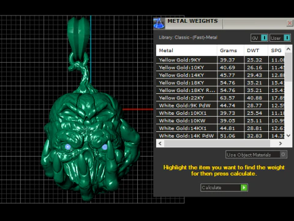Sort by the DWT column header

256,50
